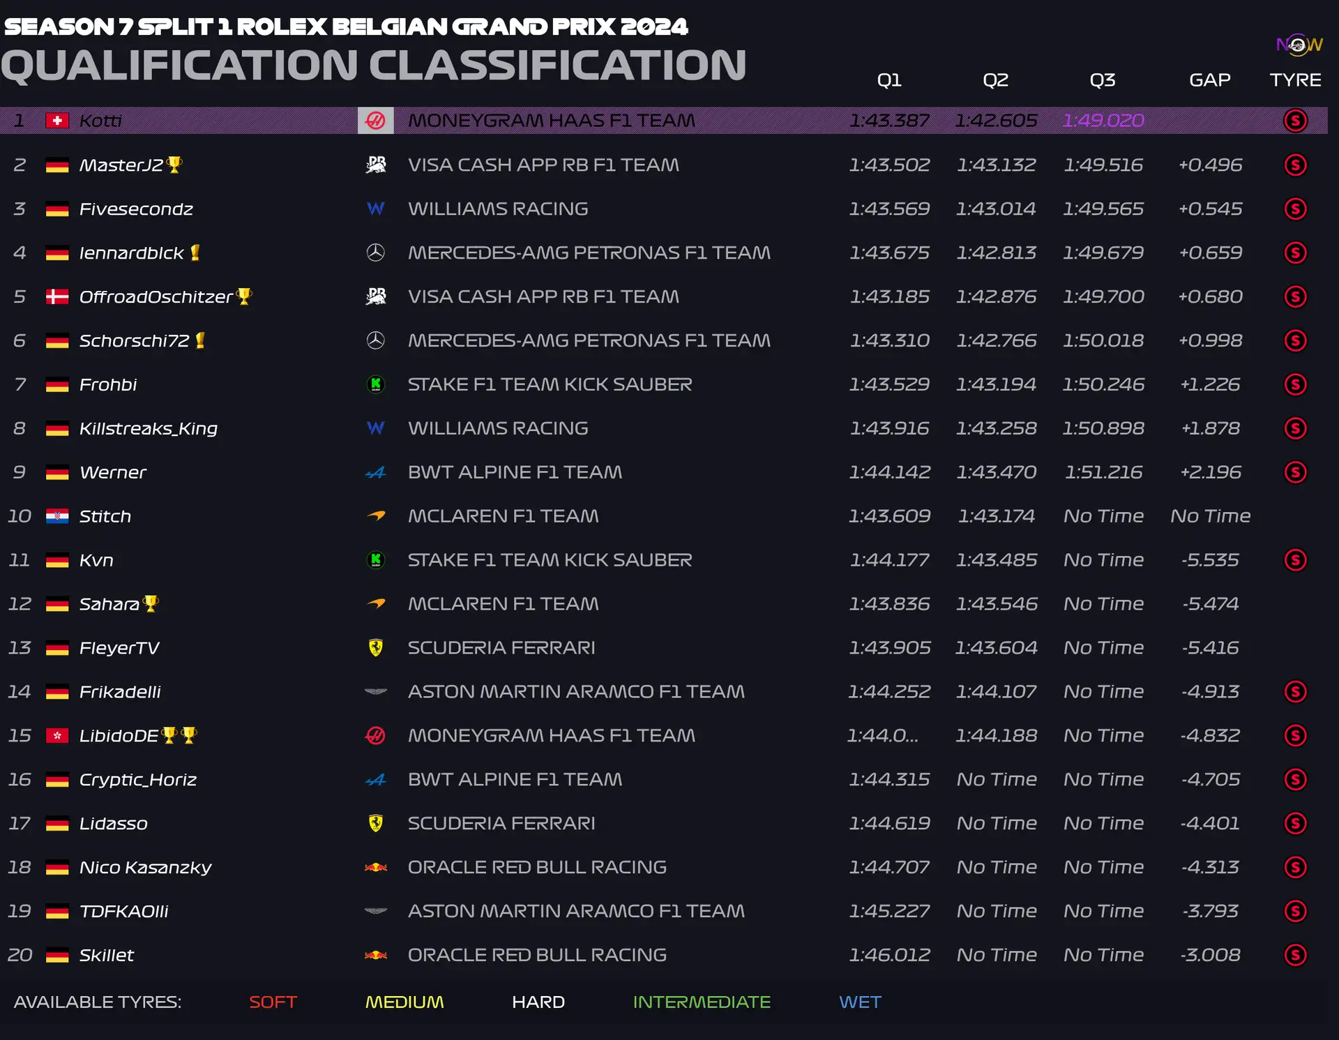Click the McLaren logo beside Stitch
The image size is (1339, 1040).
(376, 516)
